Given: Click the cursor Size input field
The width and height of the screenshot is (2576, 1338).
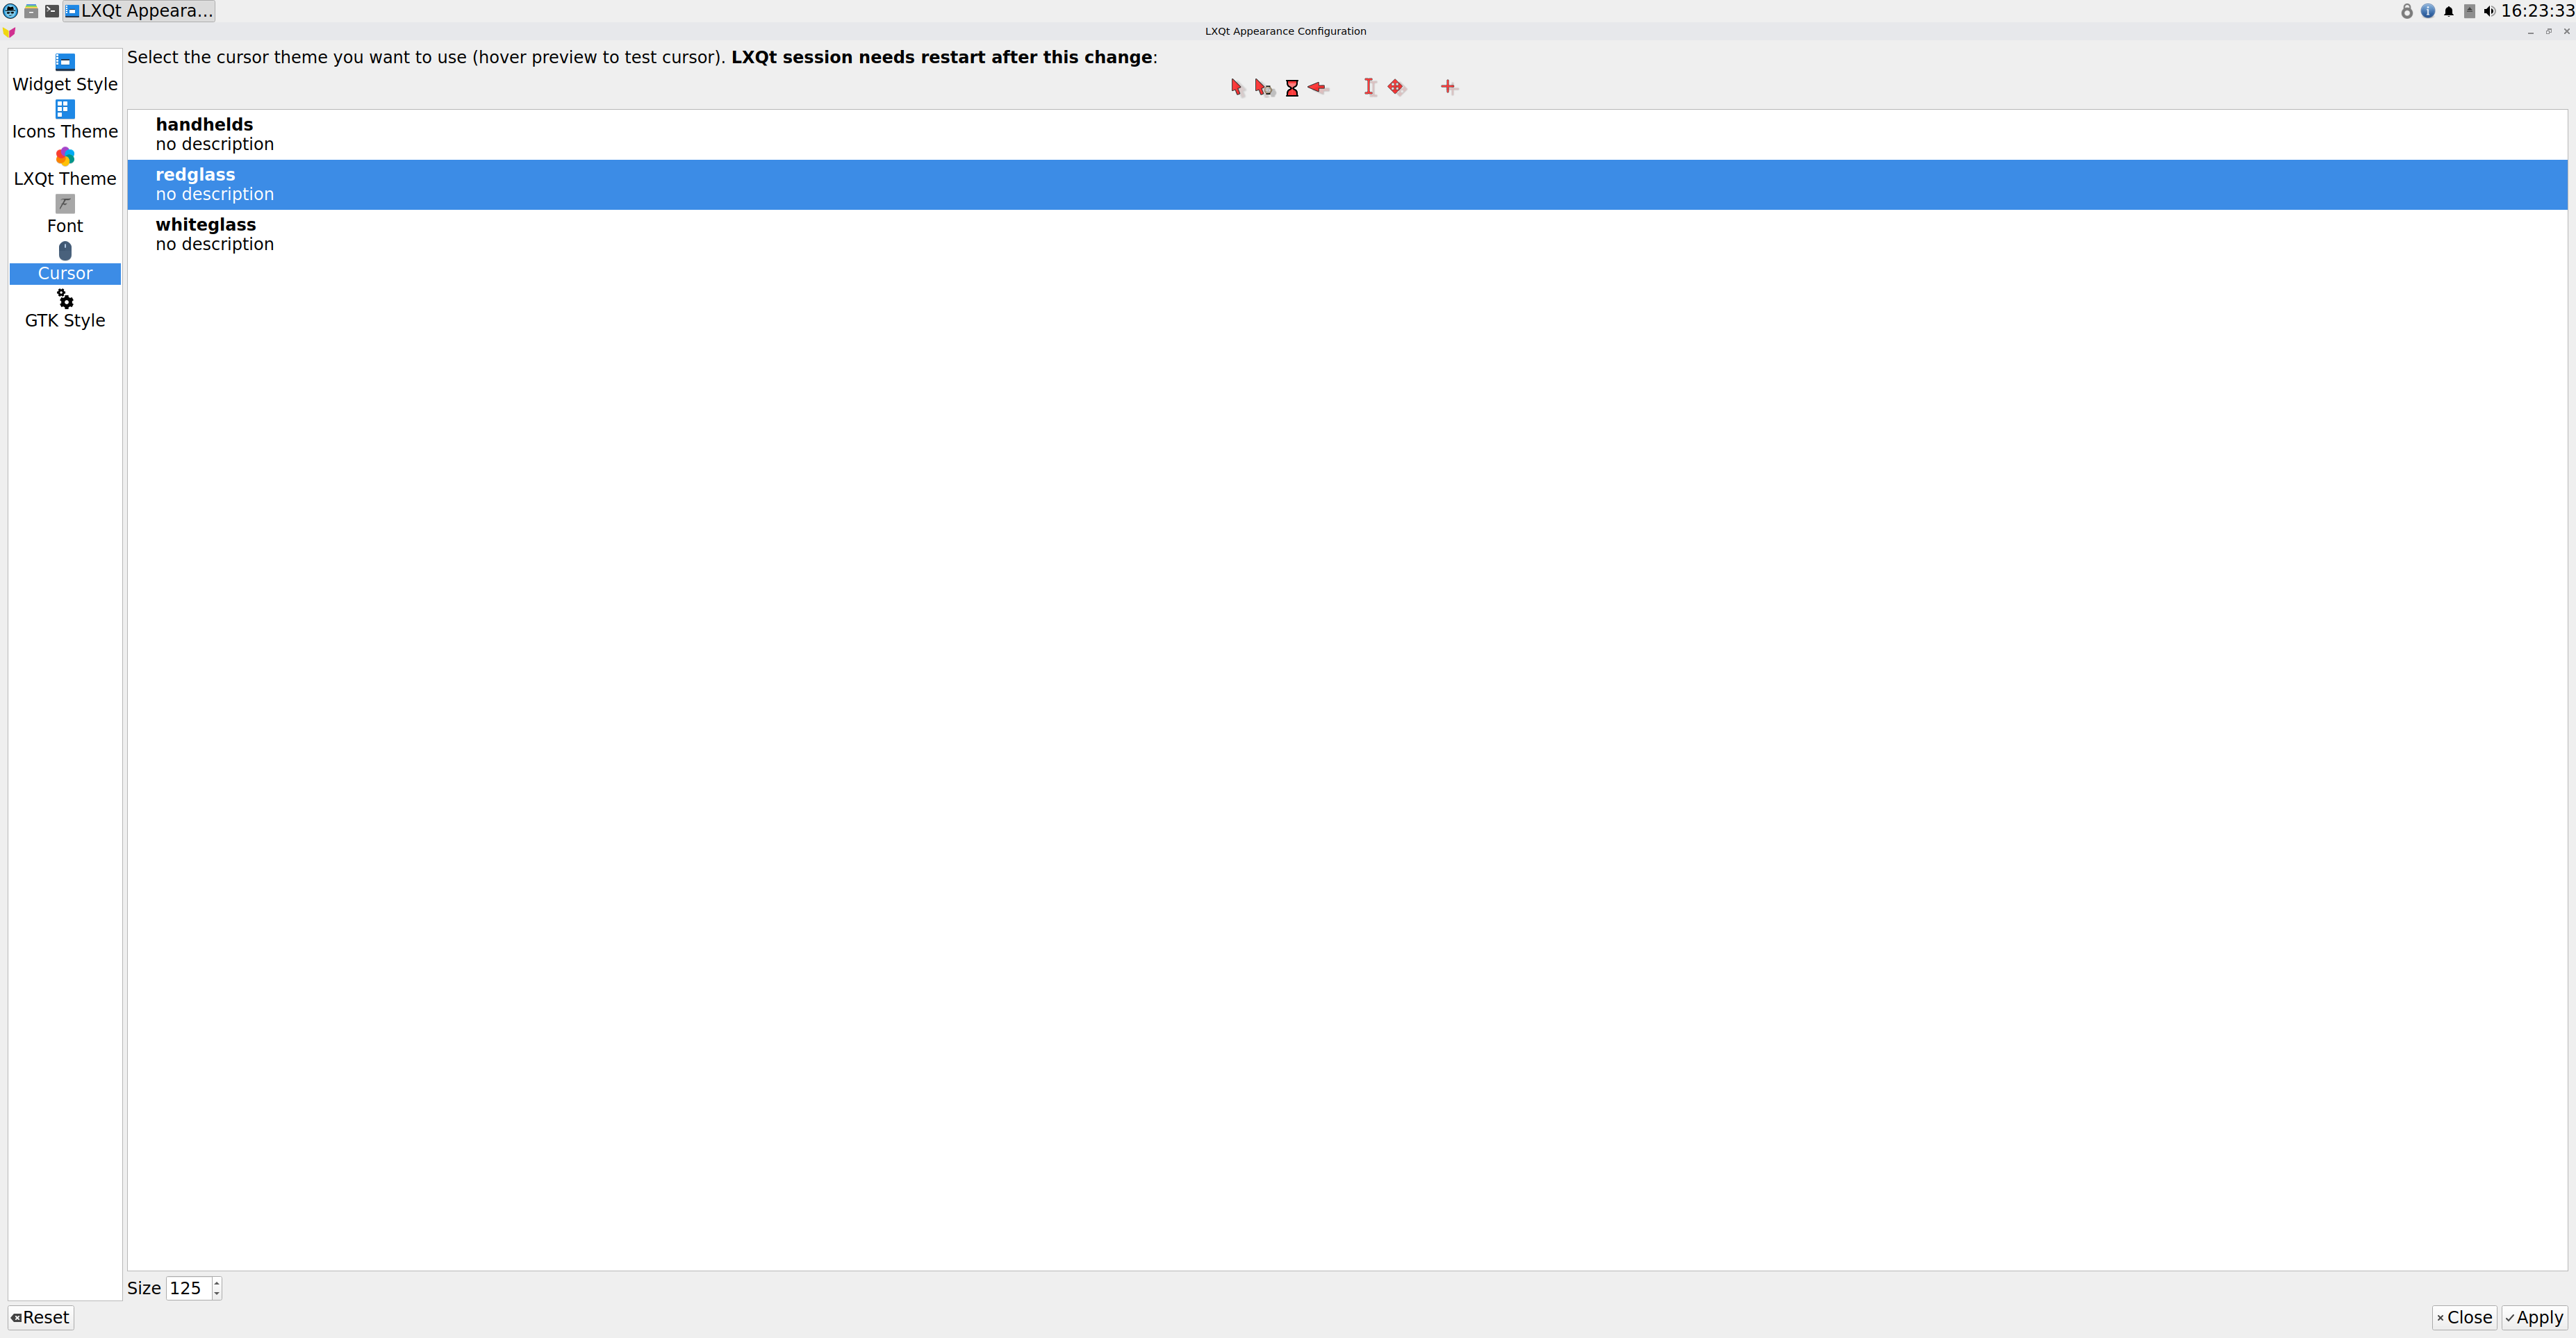Looking at the screenshot, I should coord(188,1288).
